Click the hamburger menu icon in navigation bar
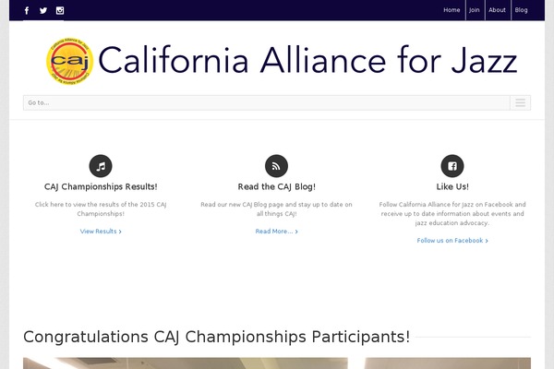 [x=521, y=102]
